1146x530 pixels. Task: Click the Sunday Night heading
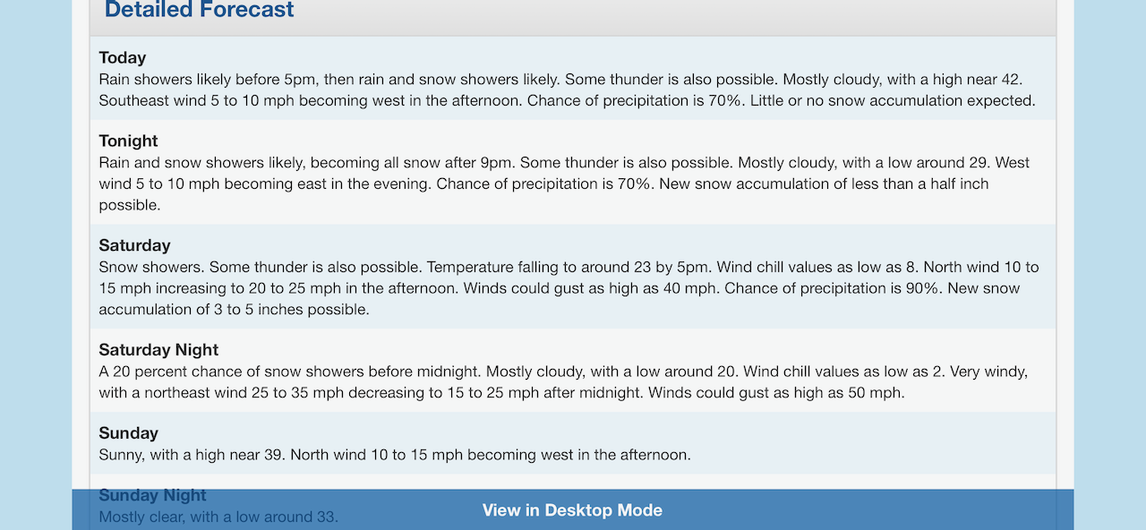(152, 495)
